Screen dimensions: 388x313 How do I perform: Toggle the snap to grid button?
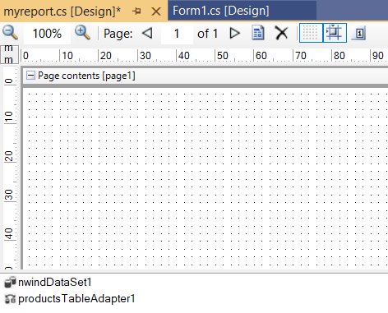(335, 33)
